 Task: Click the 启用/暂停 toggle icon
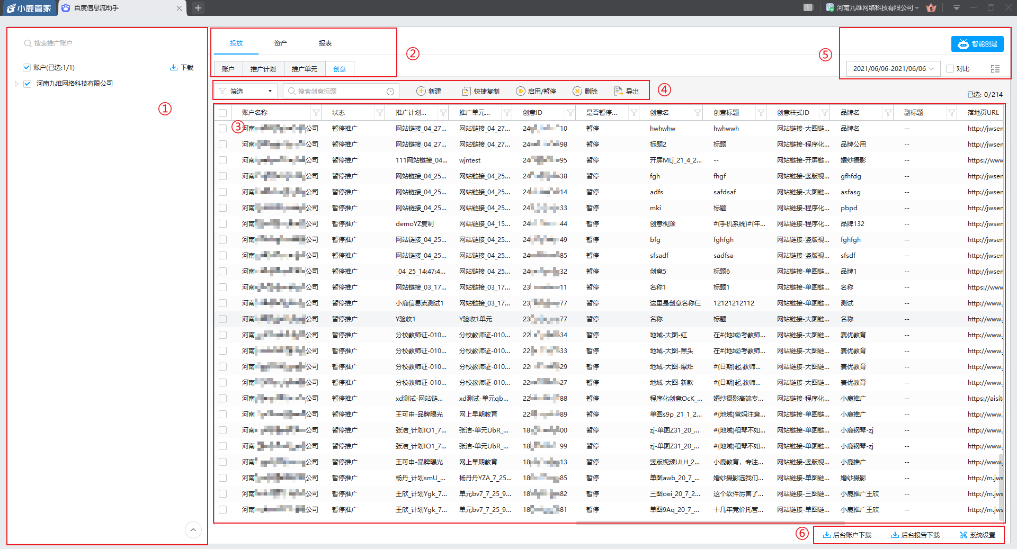[521, 91]
